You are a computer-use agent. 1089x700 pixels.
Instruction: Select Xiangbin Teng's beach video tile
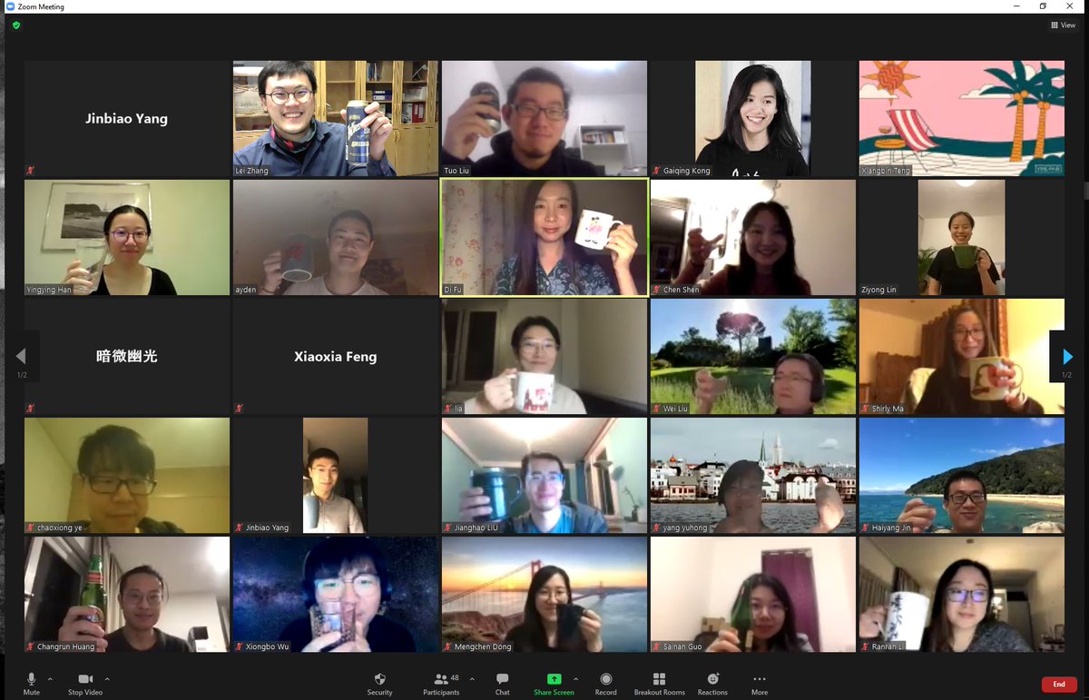pyautogui.click(x=962, y=118)
